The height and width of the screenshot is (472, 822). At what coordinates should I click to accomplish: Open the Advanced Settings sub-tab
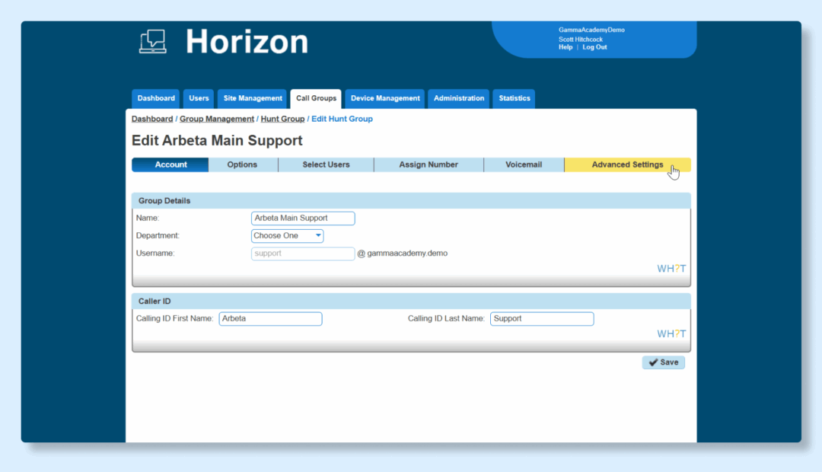[627, 164]
